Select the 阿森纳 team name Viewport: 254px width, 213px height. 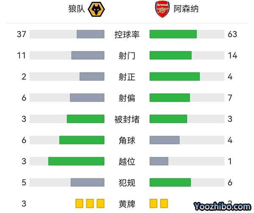pyautogui.click(x=186, y=9)
